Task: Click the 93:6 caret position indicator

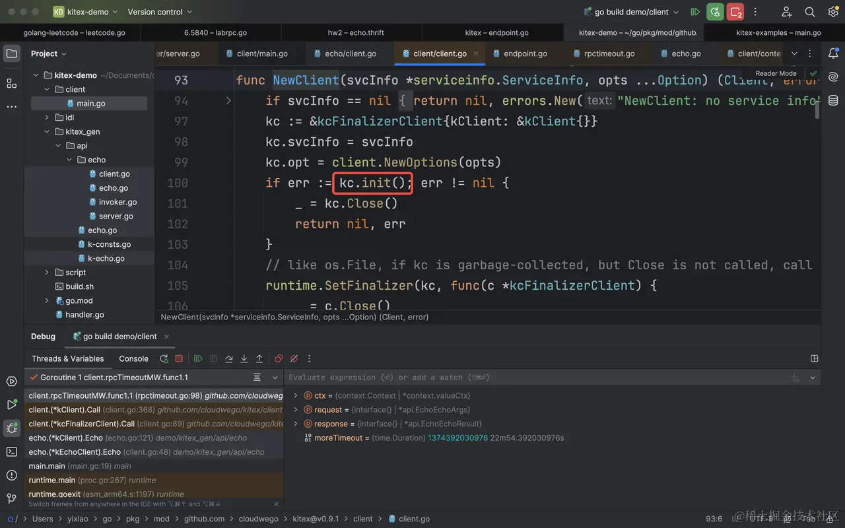Action: pos(714,519)
